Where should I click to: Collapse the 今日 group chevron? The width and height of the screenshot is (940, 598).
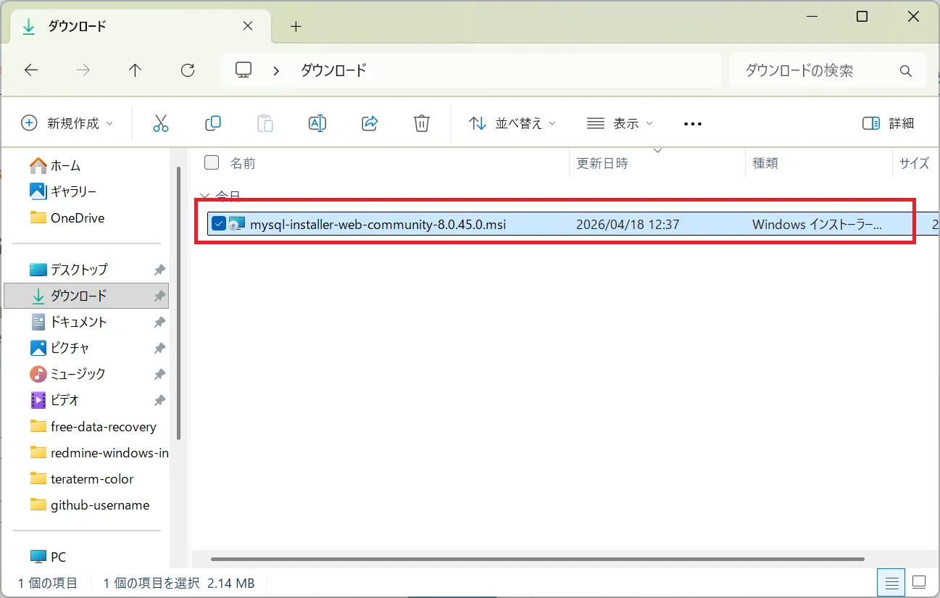point(205,196)
